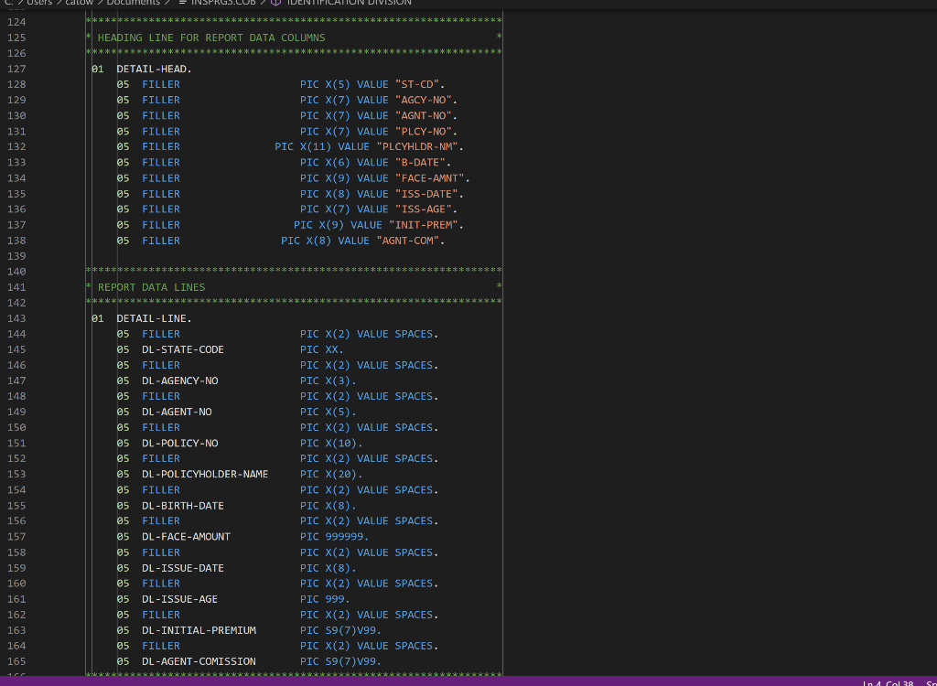Screen dimensions: 937x686
Task: Click the "AGNT-COM" string literal
Action: coord(407,241)
